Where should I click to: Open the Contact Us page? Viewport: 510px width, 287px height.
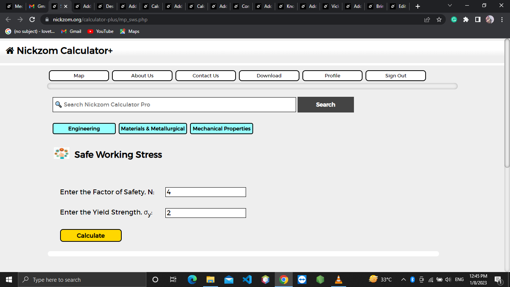click(206, 75)
